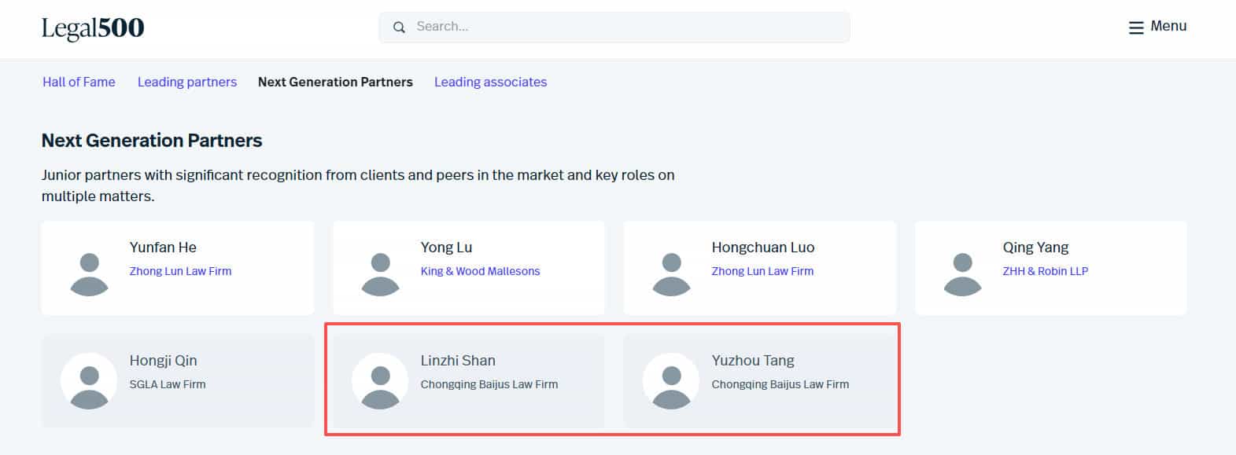Open King & Wood Mallesons link
This screenshot has height=455, width=1236.
480,271
